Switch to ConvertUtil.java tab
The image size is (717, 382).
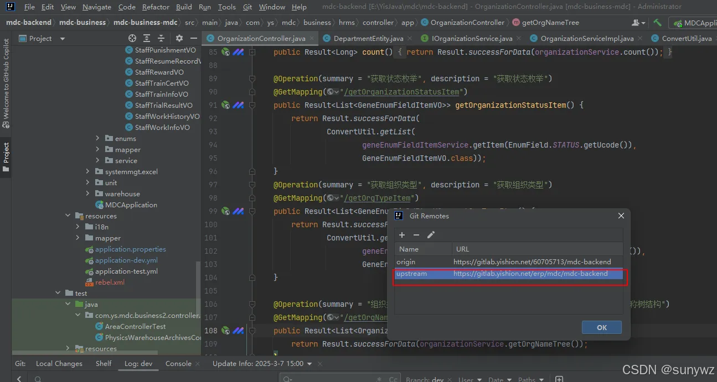(x=687, y=39)
